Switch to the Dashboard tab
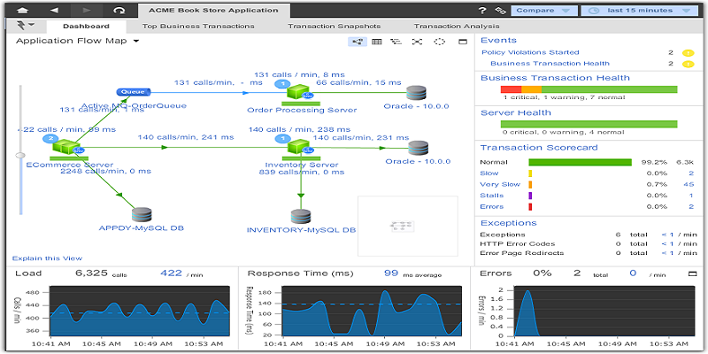 [x=86, y=27]
